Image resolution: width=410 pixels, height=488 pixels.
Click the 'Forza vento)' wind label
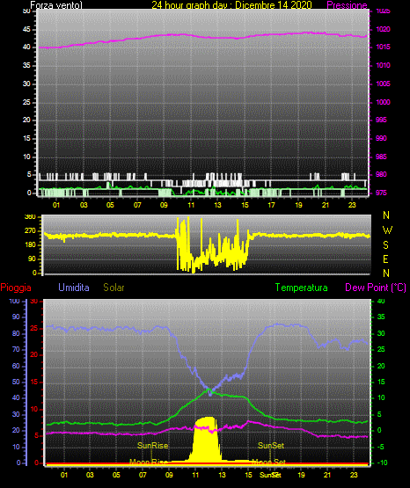[x=56, y=5]
